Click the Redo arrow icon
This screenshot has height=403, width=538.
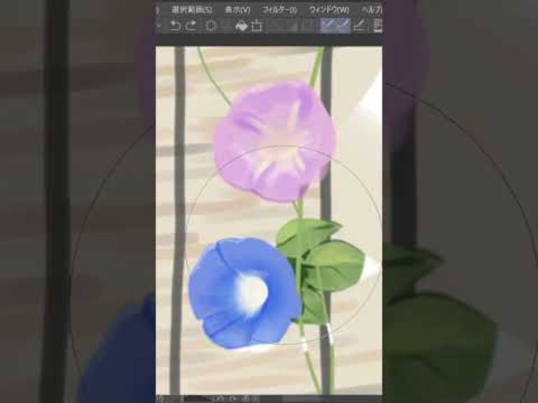pos(192,26)
